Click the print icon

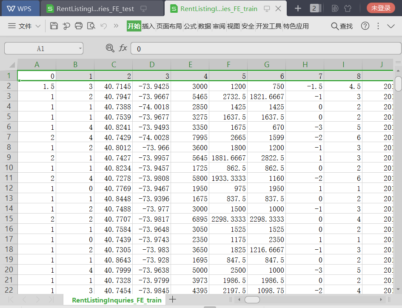pos(79,26)
